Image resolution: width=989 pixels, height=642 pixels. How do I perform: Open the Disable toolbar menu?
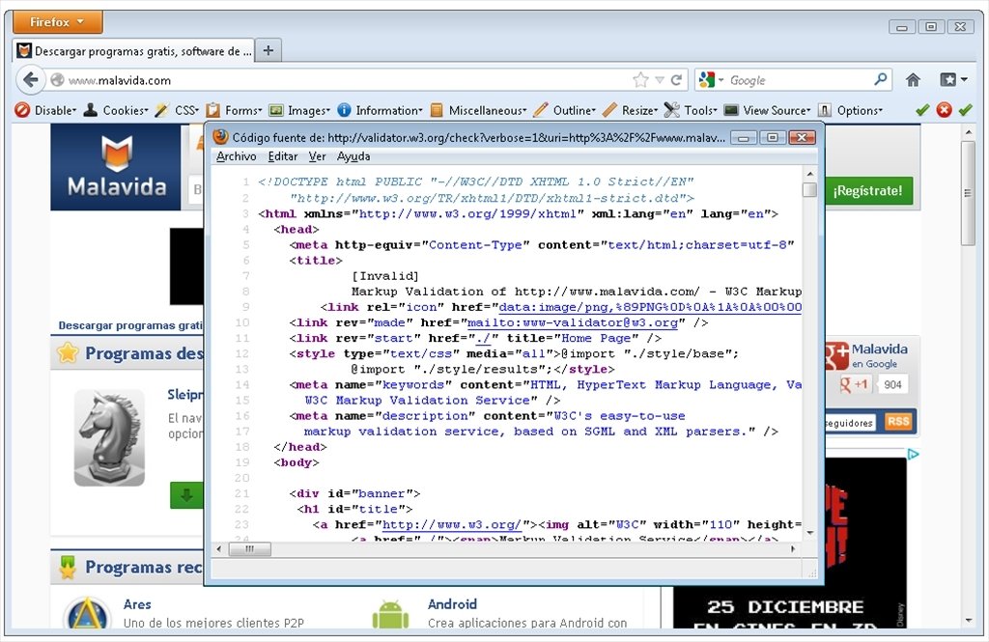(x=45, y=110)
